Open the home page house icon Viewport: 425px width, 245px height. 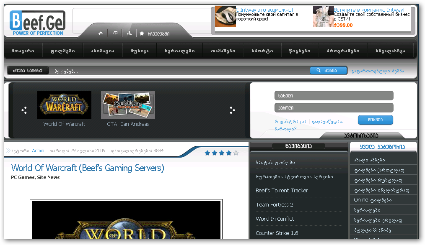click(101, 33)
